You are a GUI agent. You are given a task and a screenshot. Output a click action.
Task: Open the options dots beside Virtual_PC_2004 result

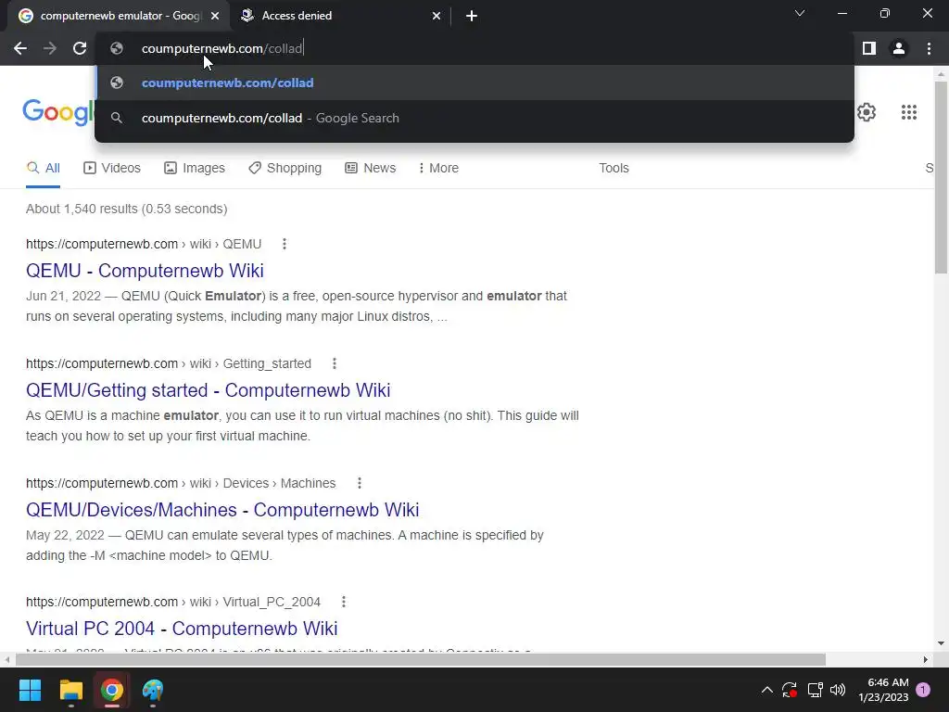(343, 602)
